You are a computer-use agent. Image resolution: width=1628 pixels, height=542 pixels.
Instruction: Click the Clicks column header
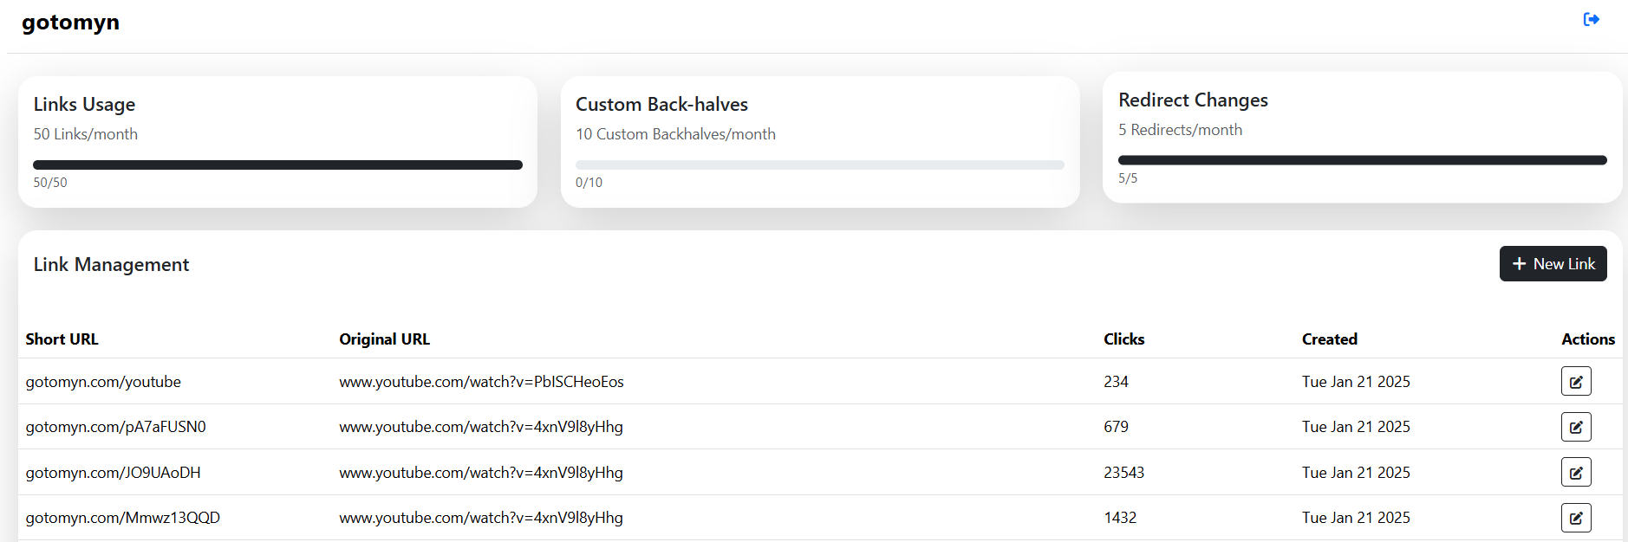pos(1123,339)
